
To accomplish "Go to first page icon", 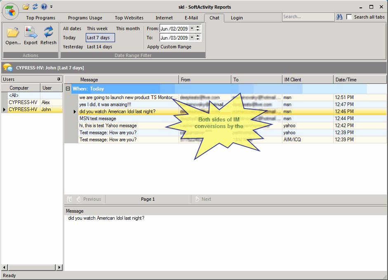I will 70,199.
